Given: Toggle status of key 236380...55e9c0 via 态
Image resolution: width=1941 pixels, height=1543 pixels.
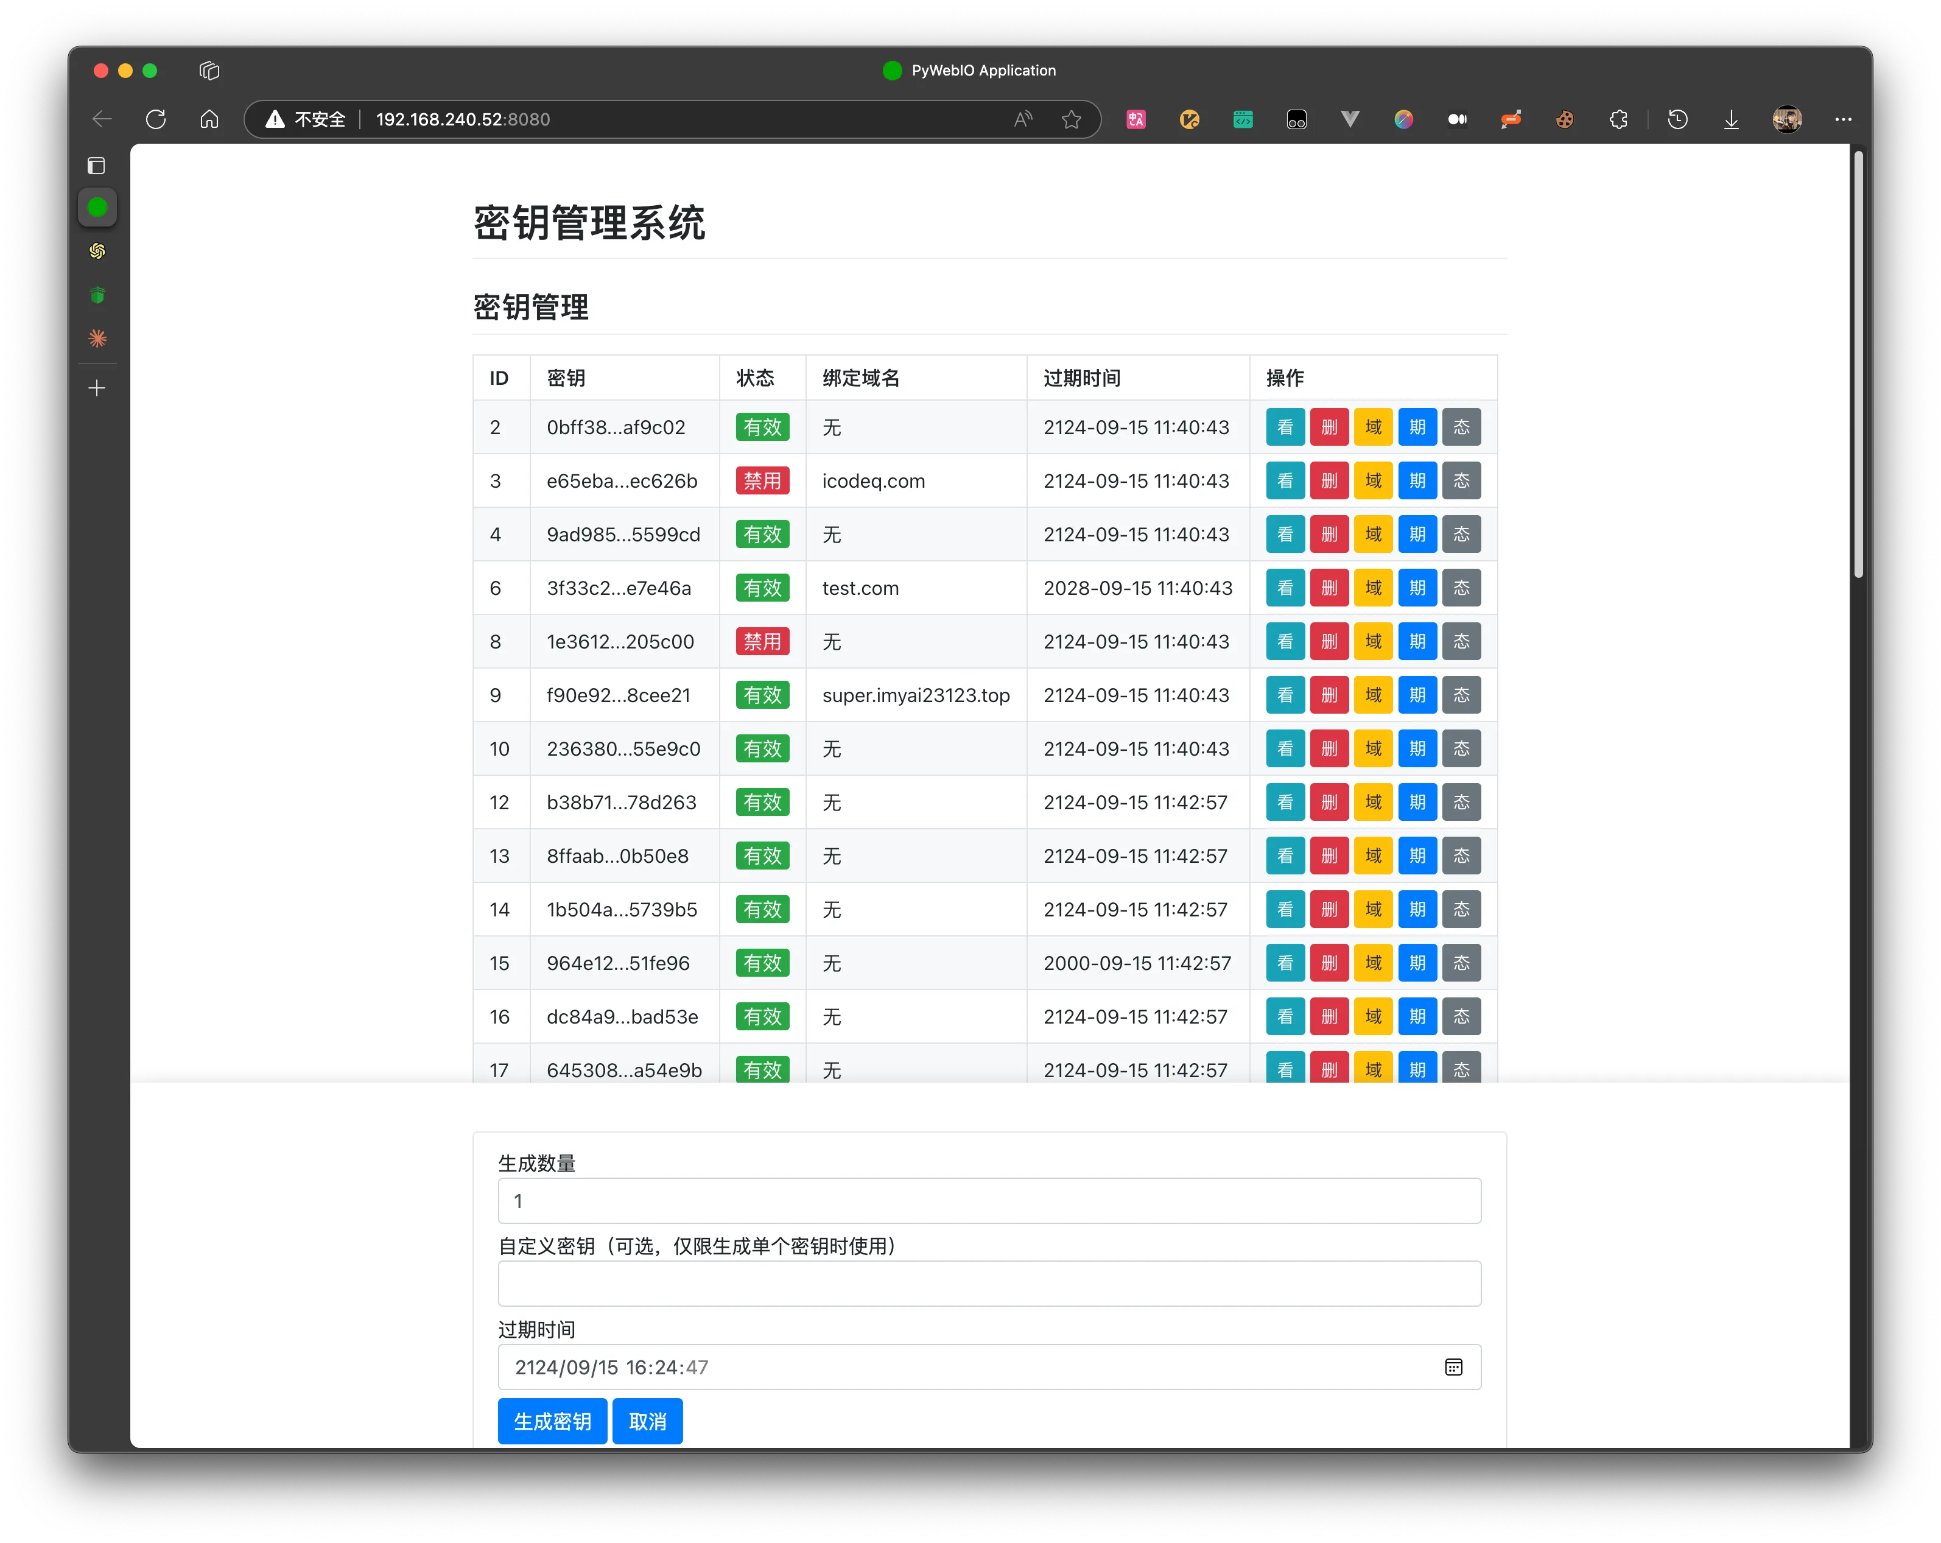Looking at the screenshot, I should pos(1461,749).
